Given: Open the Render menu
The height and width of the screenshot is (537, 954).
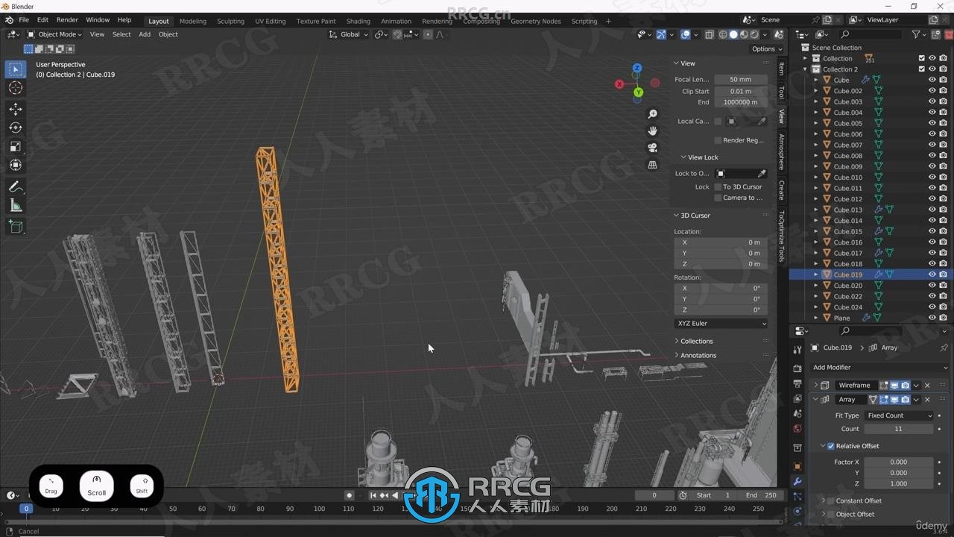Looking at the screenshot, I should click(67, 20).
